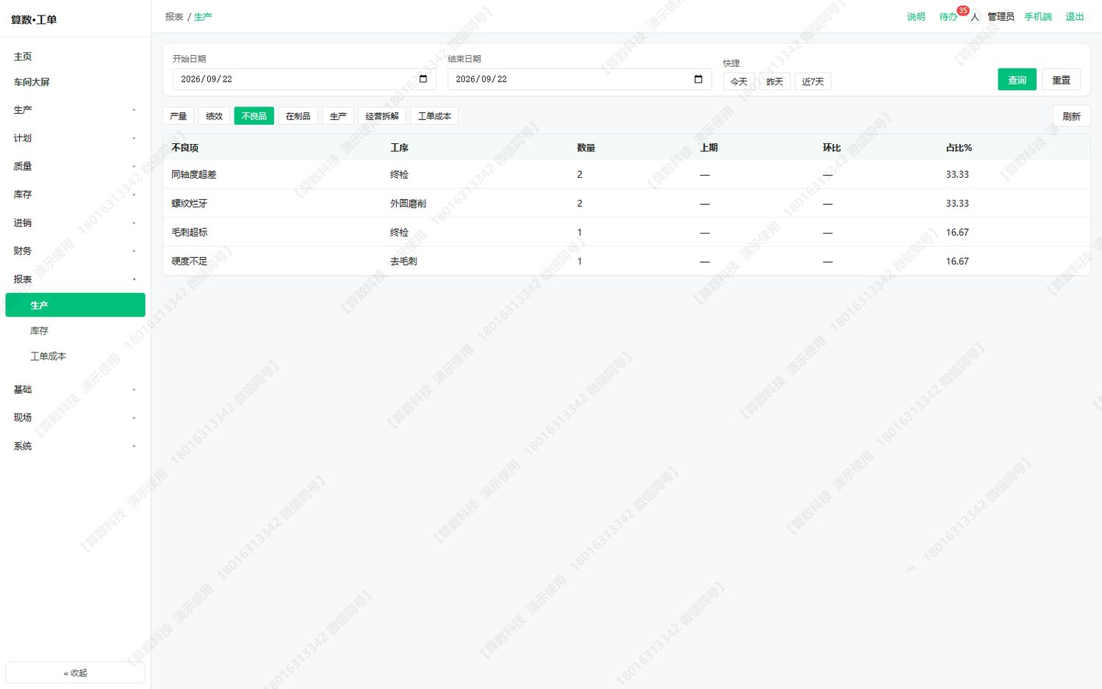Open the 说明 help link
1102x689 pixels.
[x=916, y=17]
